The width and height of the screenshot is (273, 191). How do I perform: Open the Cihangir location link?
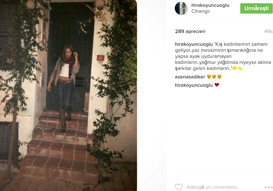point(200,11)
